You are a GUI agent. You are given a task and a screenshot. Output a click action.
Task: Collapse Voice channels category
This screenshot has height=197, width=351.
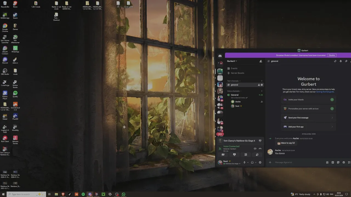(x=234, y=91)
